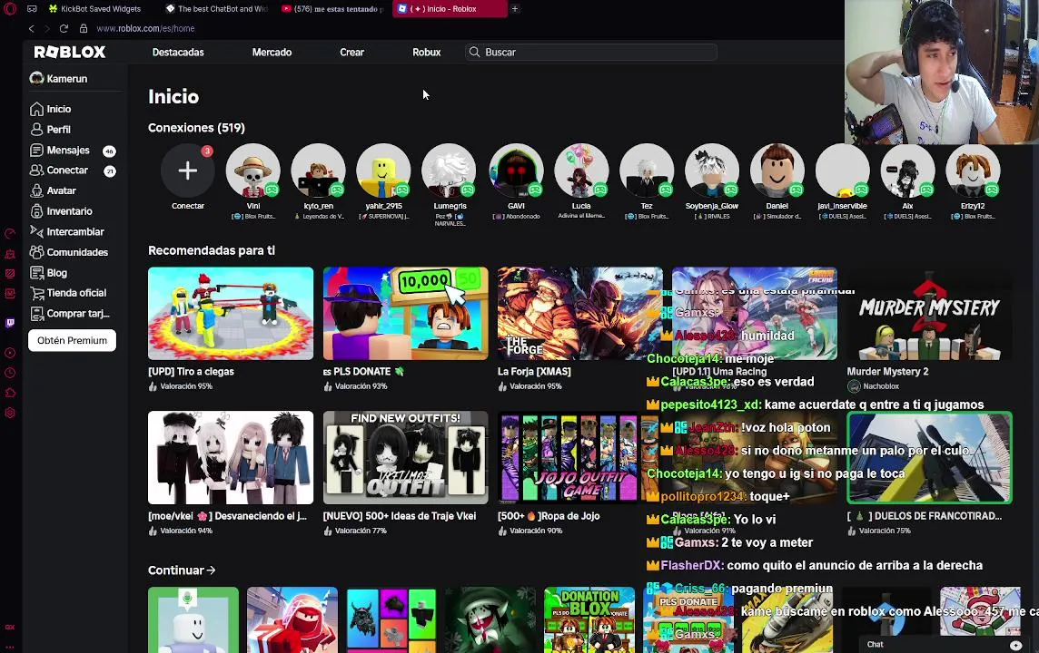Screen dimensions: 1039x653
Task: Open the PLS DONATE game thumbnail
Action: [406, 314]
